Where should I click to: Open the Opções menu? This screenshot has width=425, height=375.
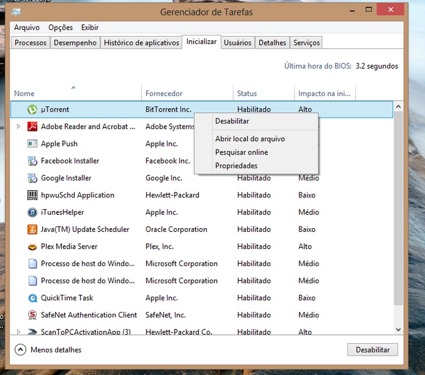pyautogui.click(x=60, y=27)
